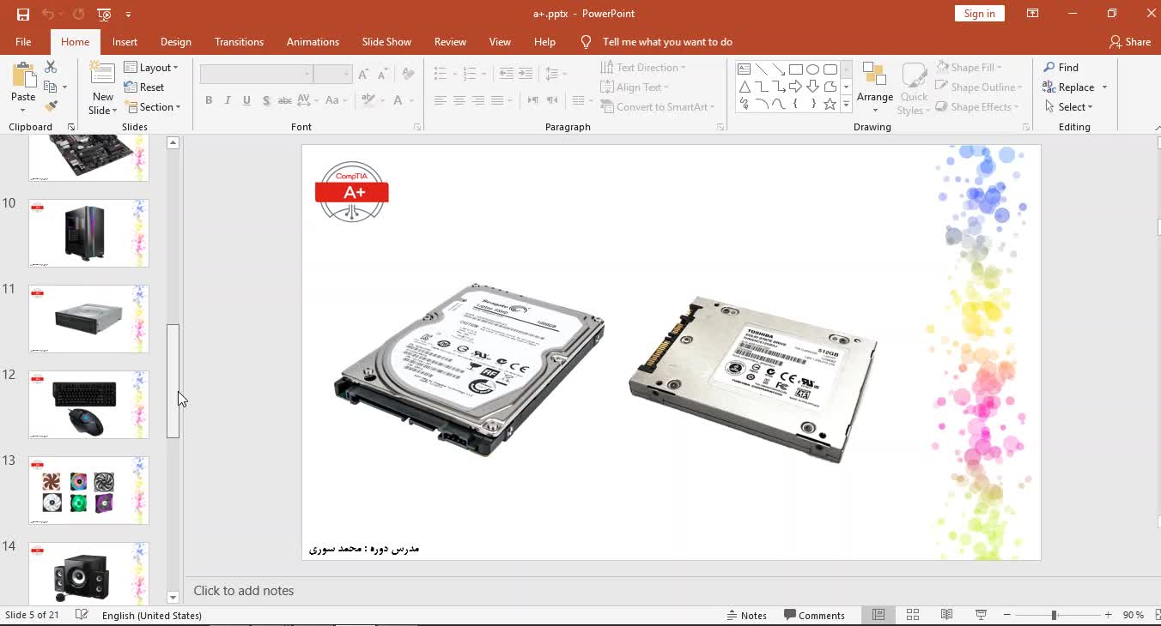Click the Sign in button
1161x626 pixels.
tap(979, 14)
